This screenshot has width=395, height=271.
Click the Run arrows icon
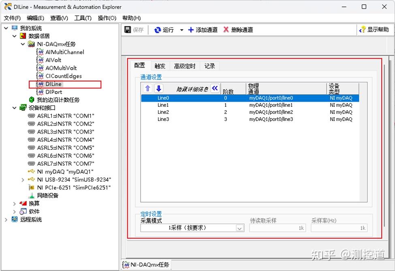pos(158,30)
